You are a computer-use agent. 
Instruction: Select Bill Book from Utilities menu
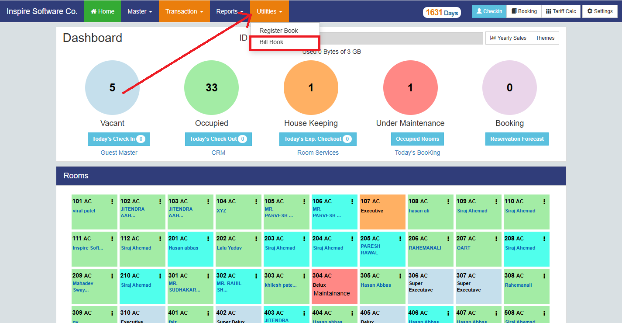point(271,42)
